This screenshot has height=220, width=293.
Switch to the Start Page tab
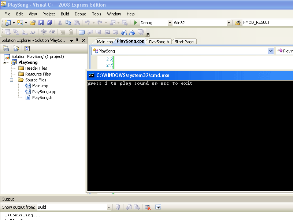pyautogui.click(x=184, y=42)
